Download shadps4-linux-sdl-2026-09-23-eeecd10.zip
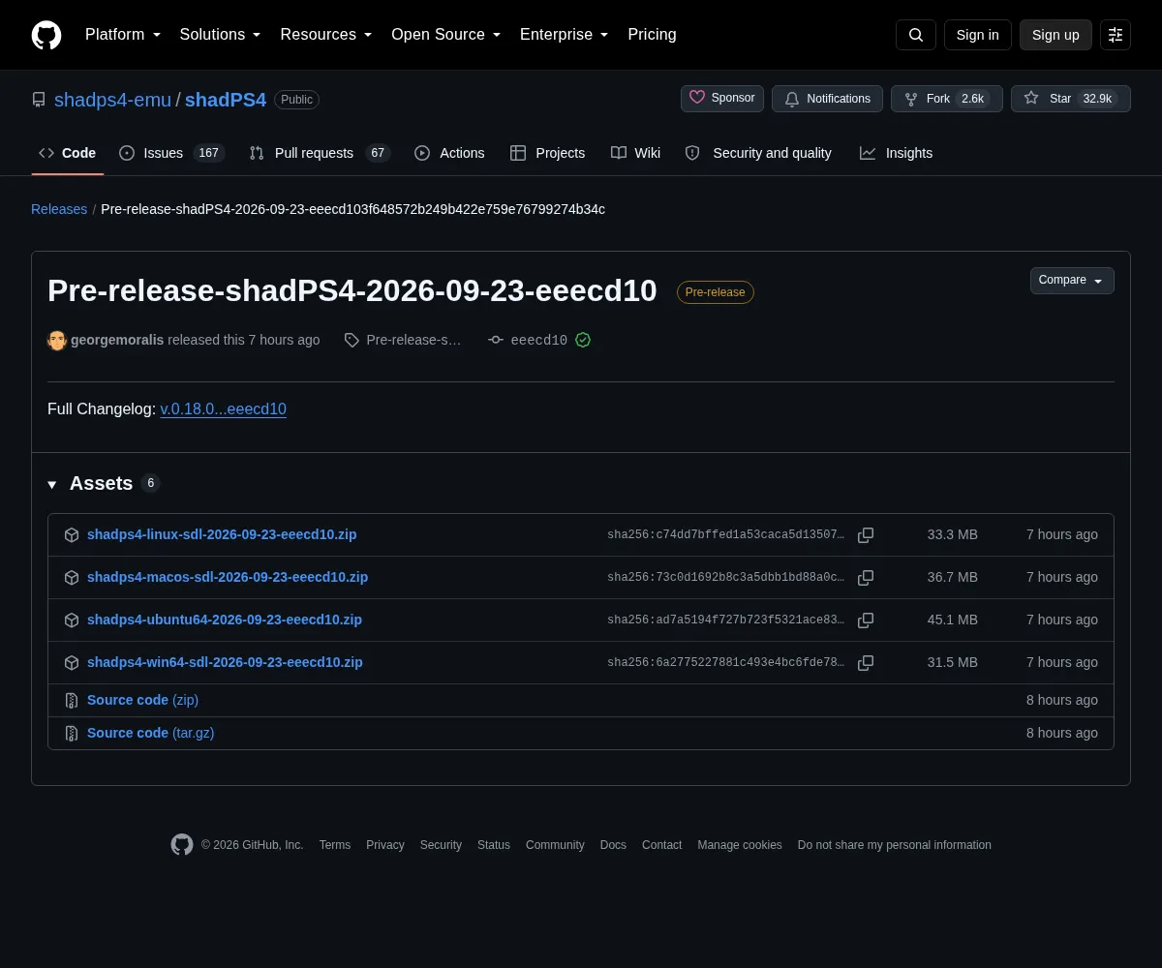The width and height of the screenshot is (1162, 968). click(x=222, y=534)
